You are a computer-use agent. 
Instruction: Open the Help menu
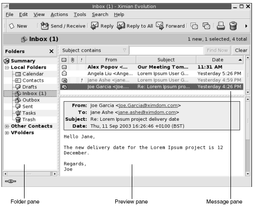coord(119,15)
